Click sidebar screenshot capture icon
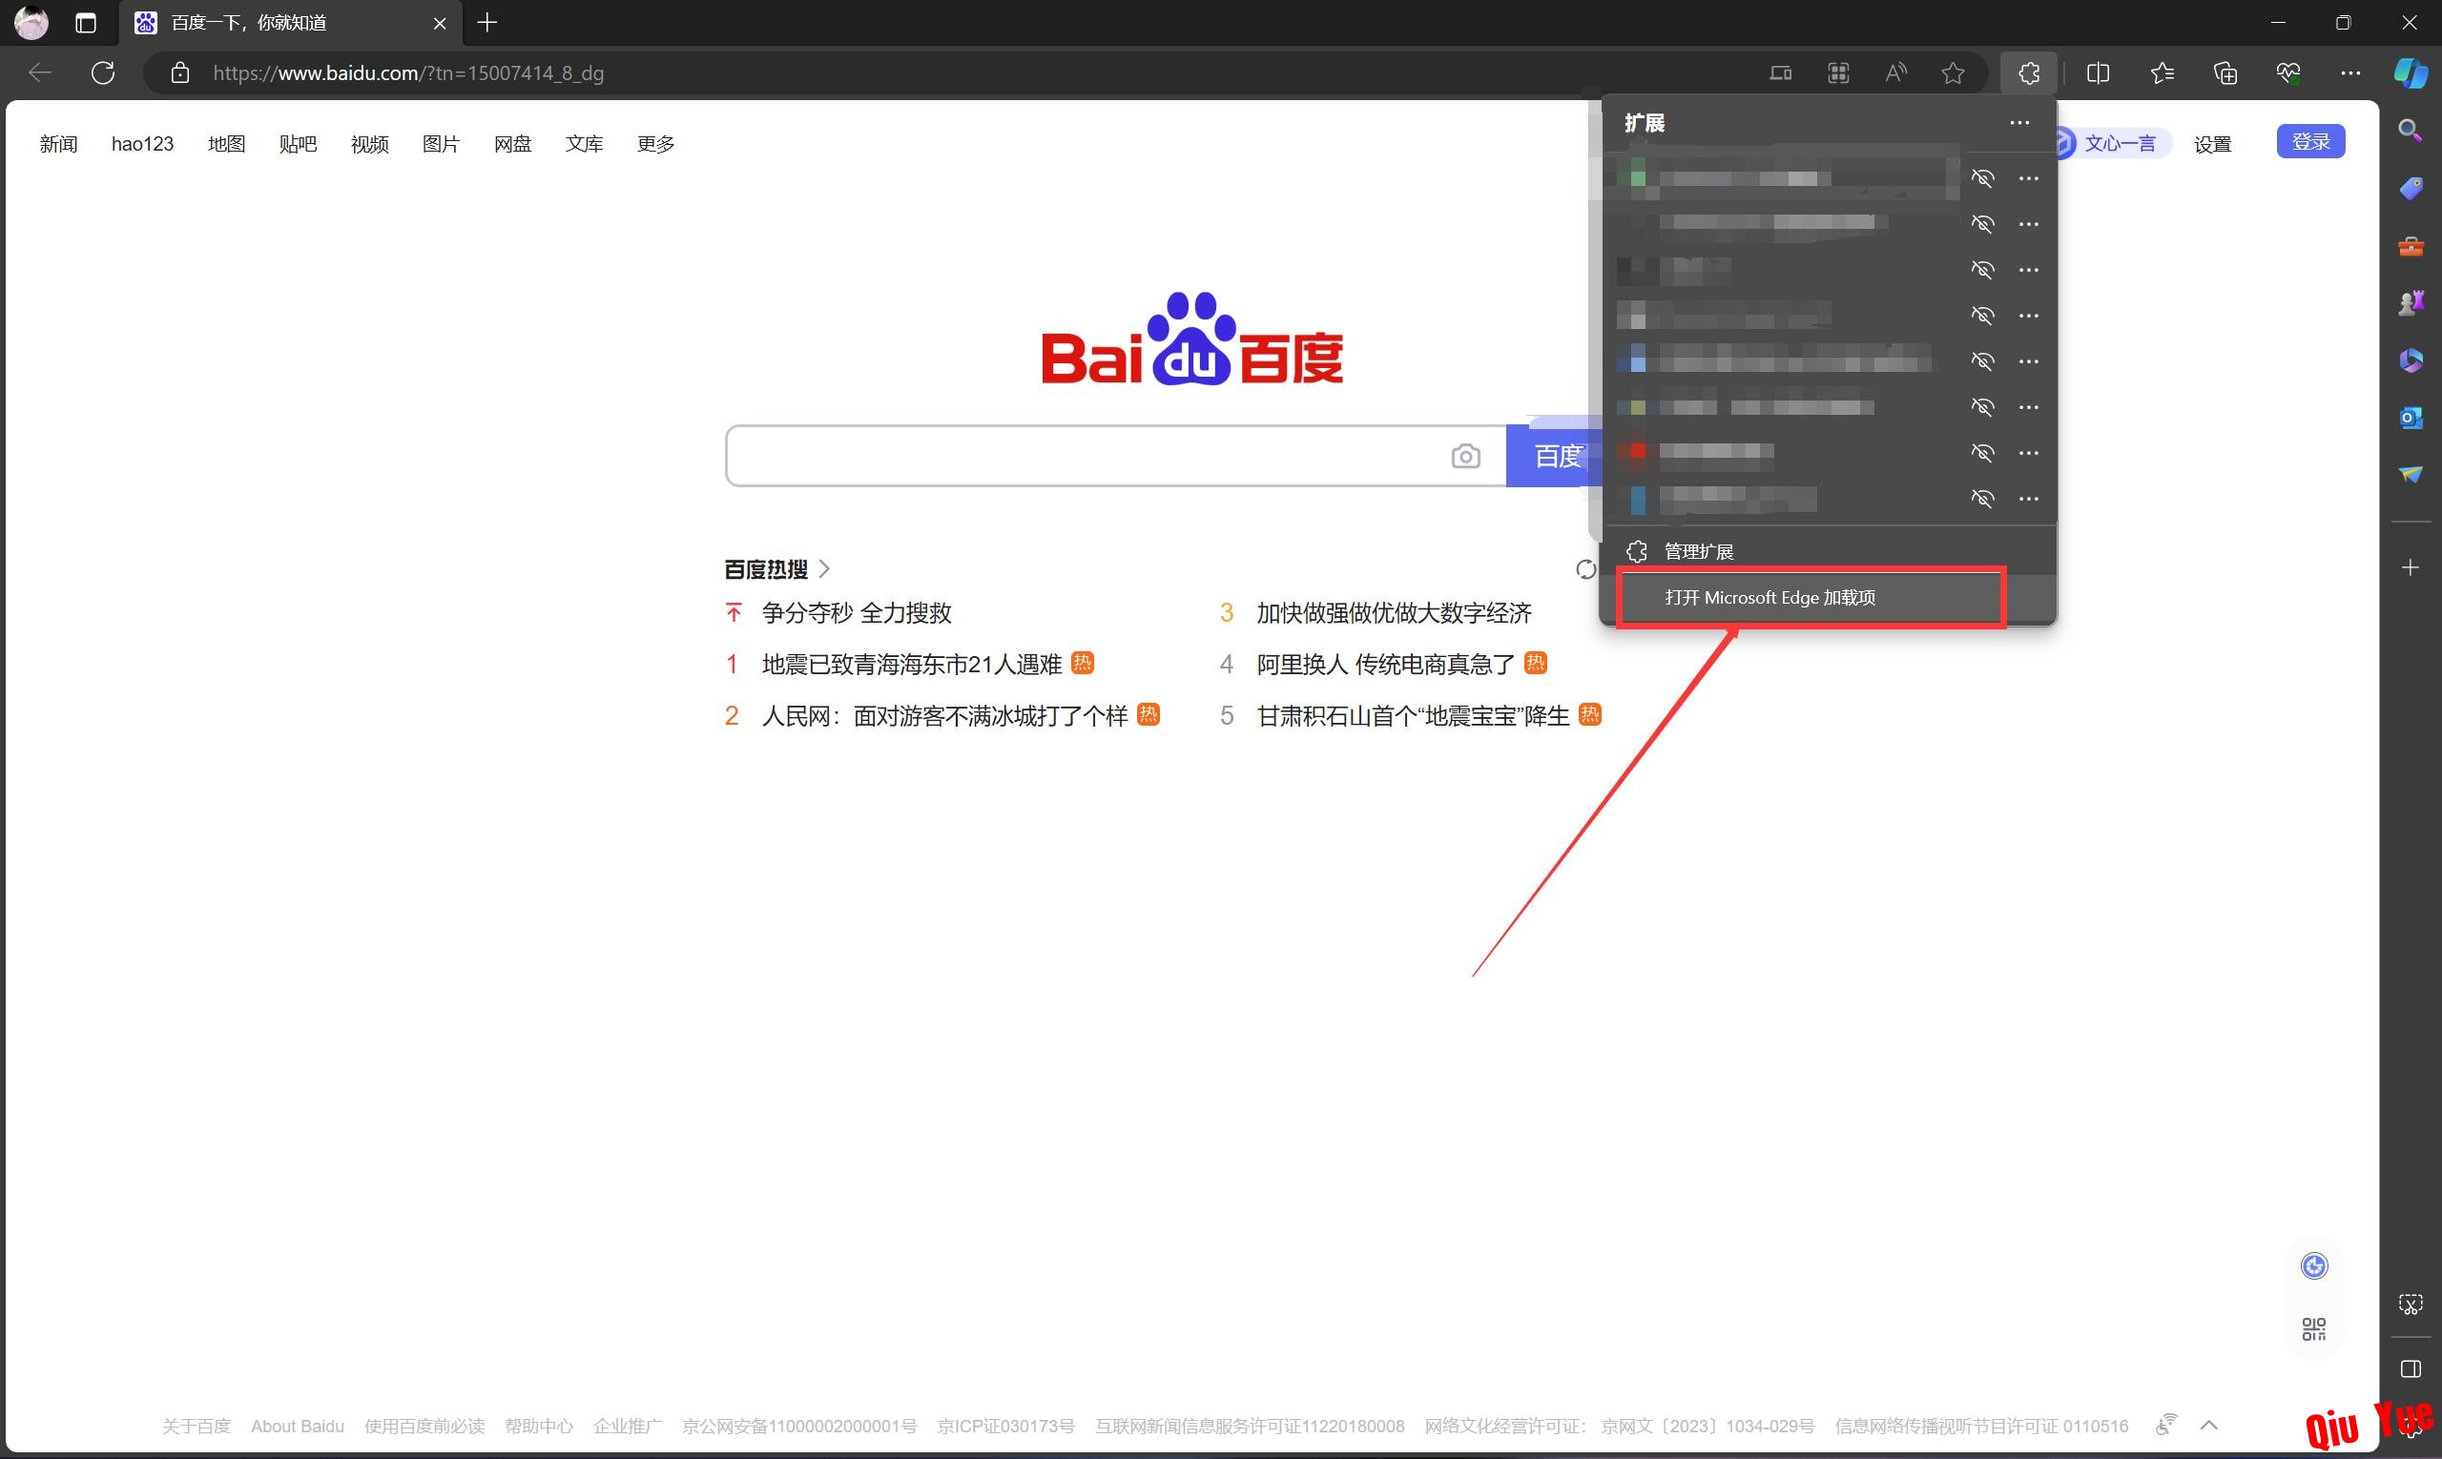 (x=2411, y=1305)
